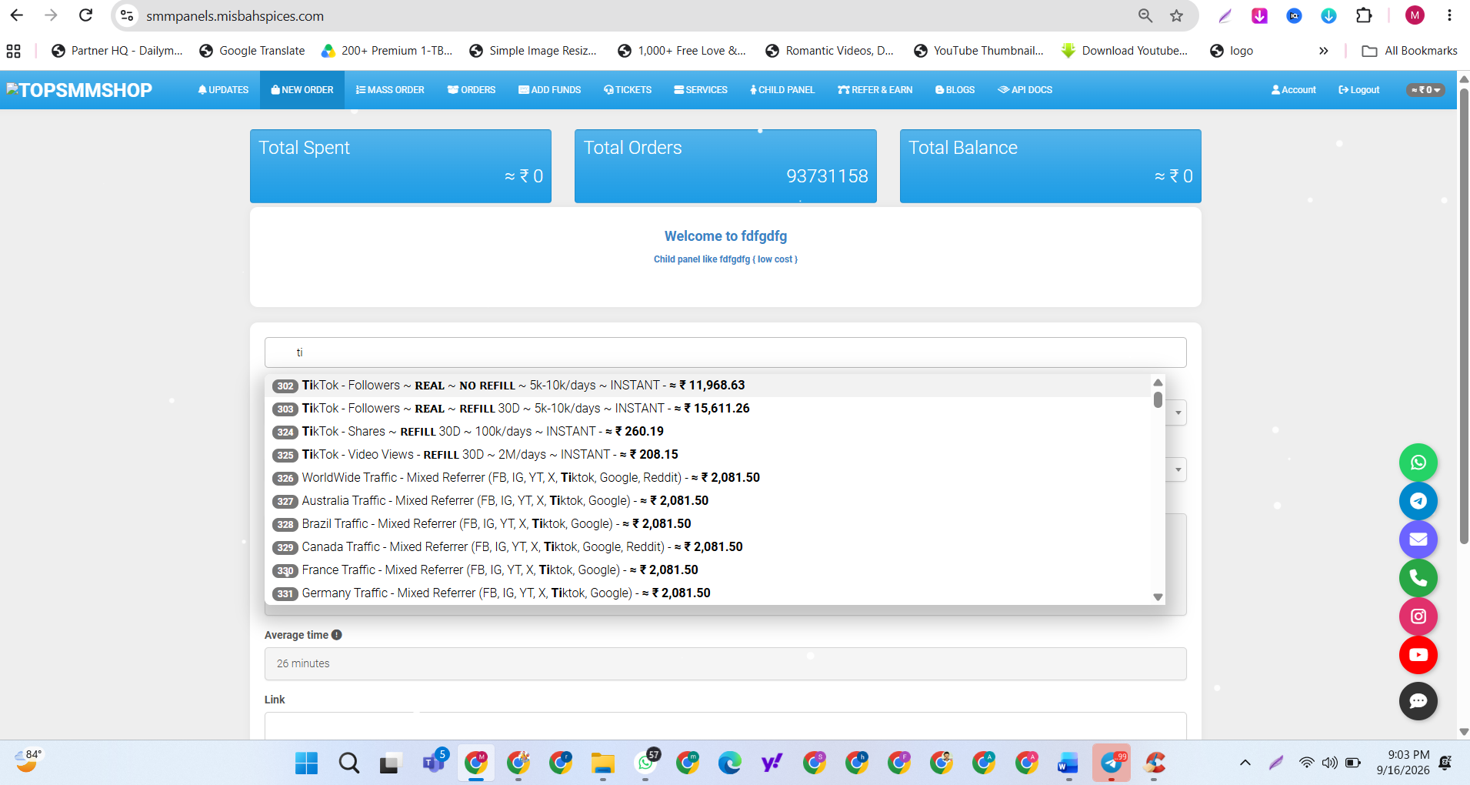Image resolution: width=1470 pixels, height=785 pixels.
Task: Open the email floating contact icon
Action: (1418, 539)
